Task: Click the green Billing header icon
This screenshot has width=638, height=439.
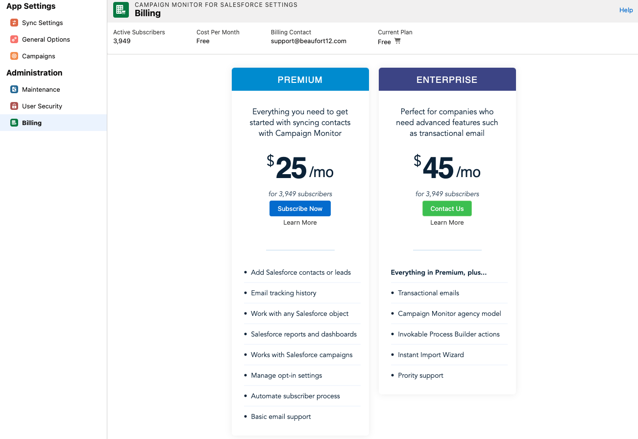Action: pos(121,10)
